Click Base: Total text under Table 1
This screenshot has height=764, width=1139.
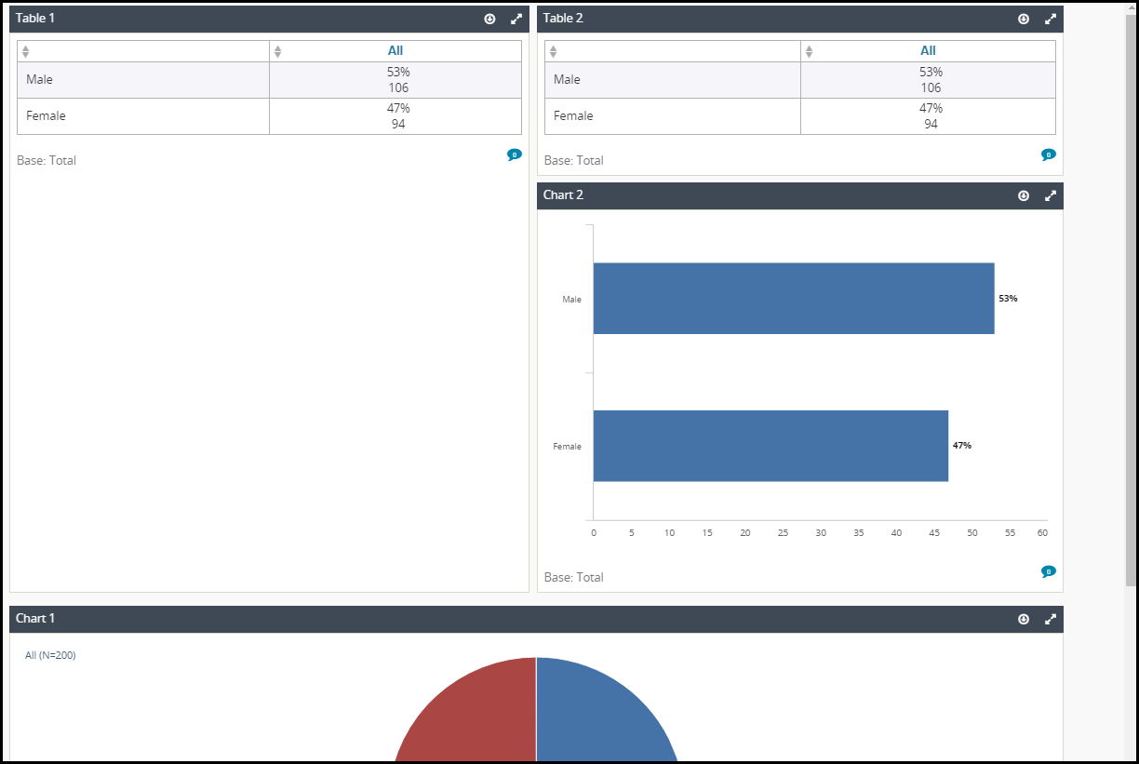(47, 160)
